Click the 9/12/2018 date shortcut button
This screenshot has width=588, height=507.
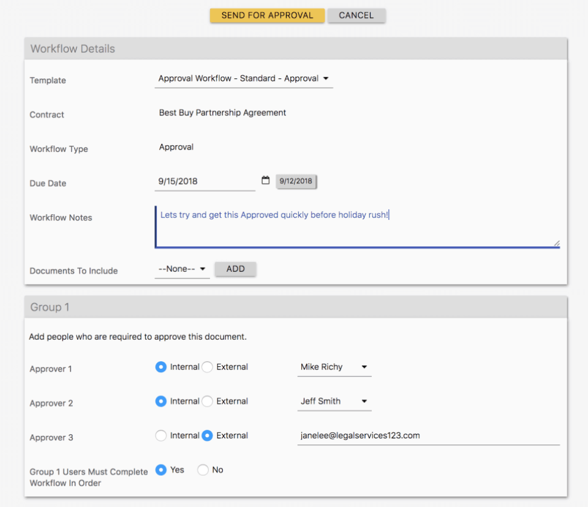point(296,181)
